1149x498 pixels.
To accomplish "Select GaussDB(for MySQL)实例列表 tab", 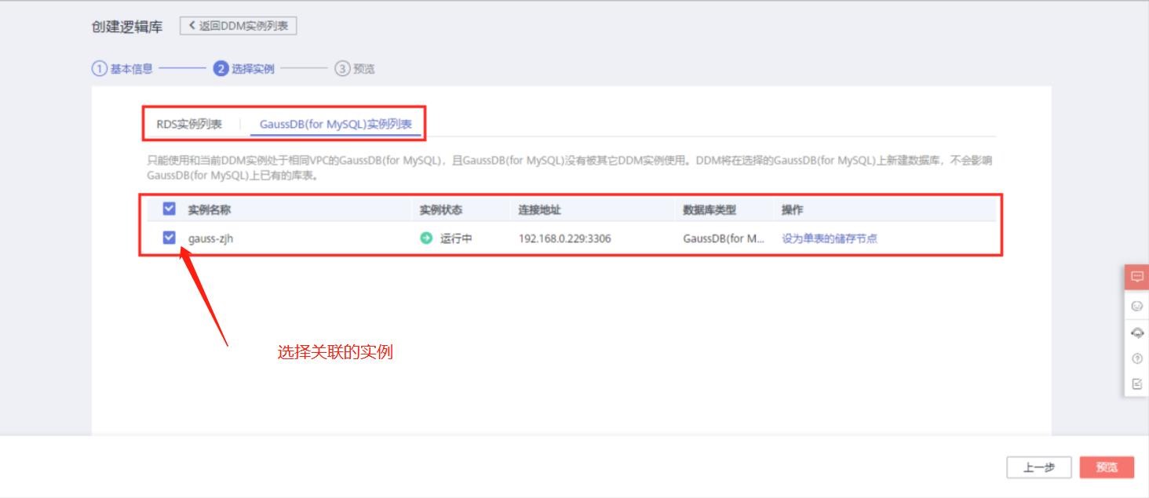I will (336, 124).
